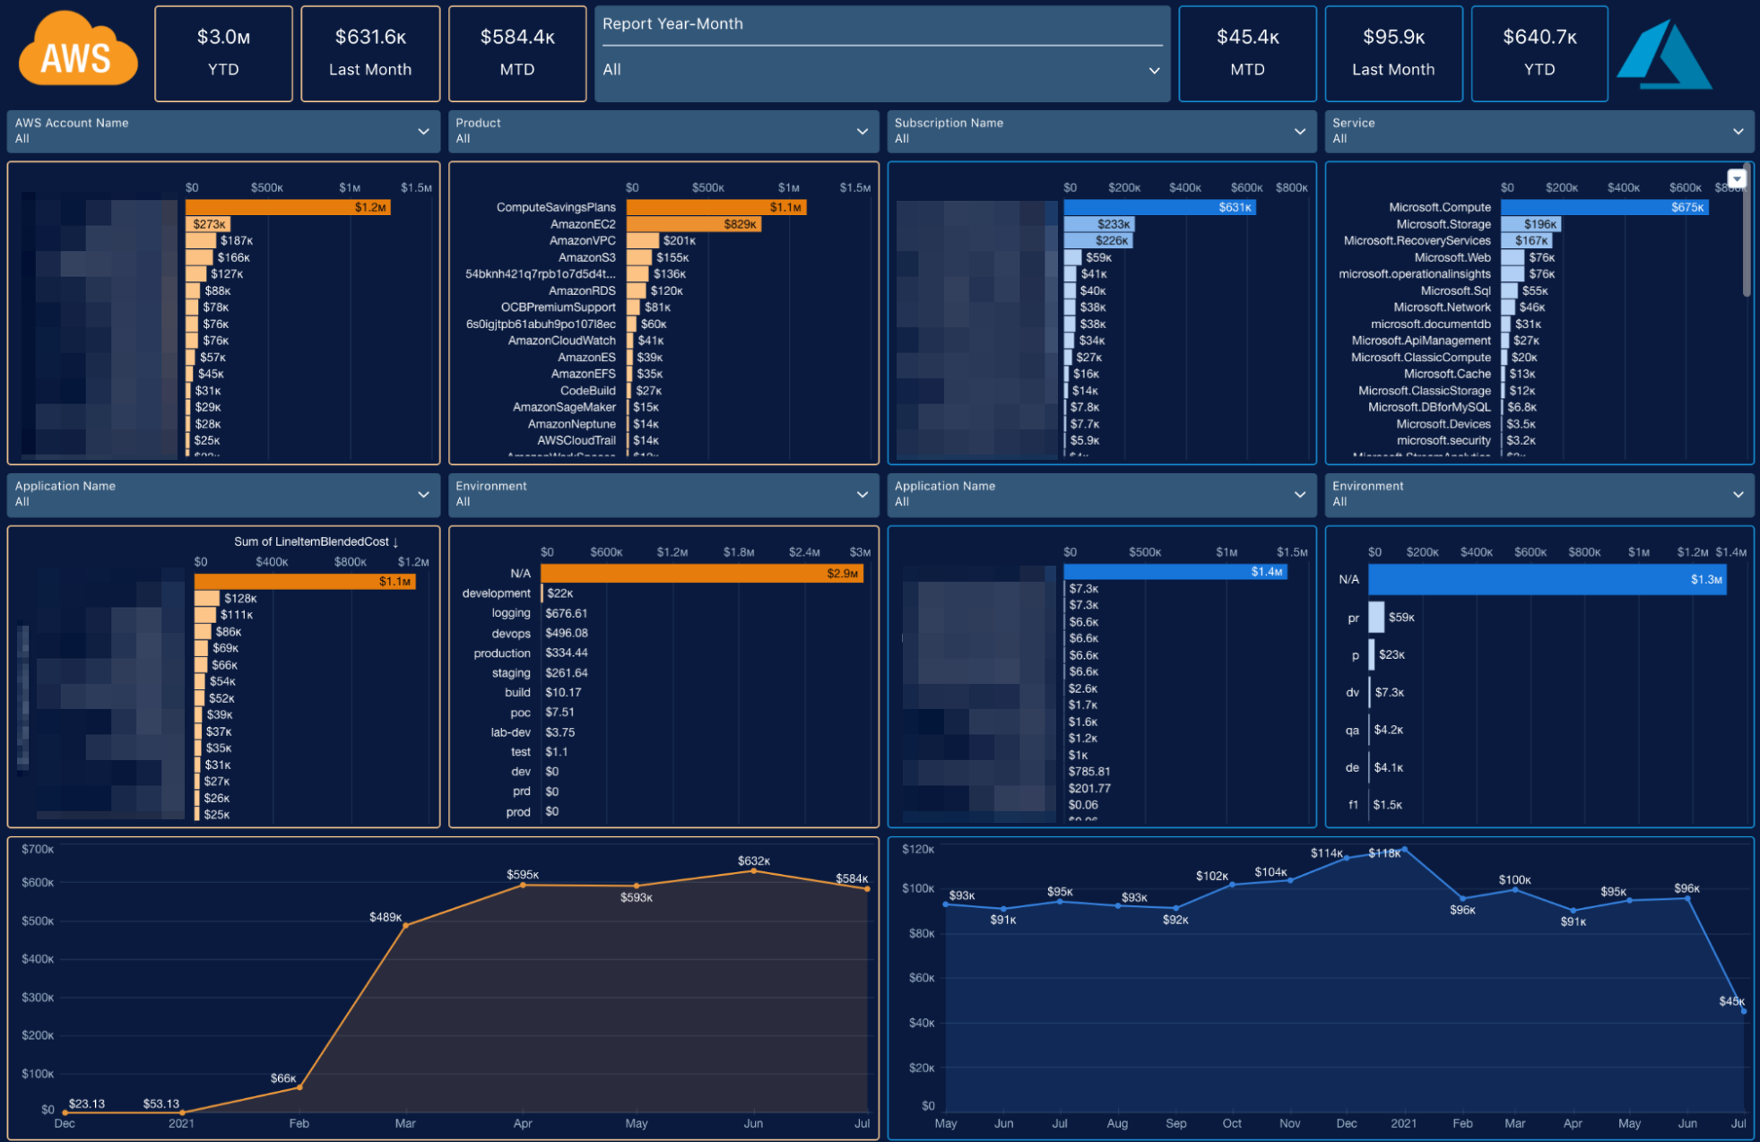
Task: Open the Product slicer dropdown
Action: coord(862,131)
